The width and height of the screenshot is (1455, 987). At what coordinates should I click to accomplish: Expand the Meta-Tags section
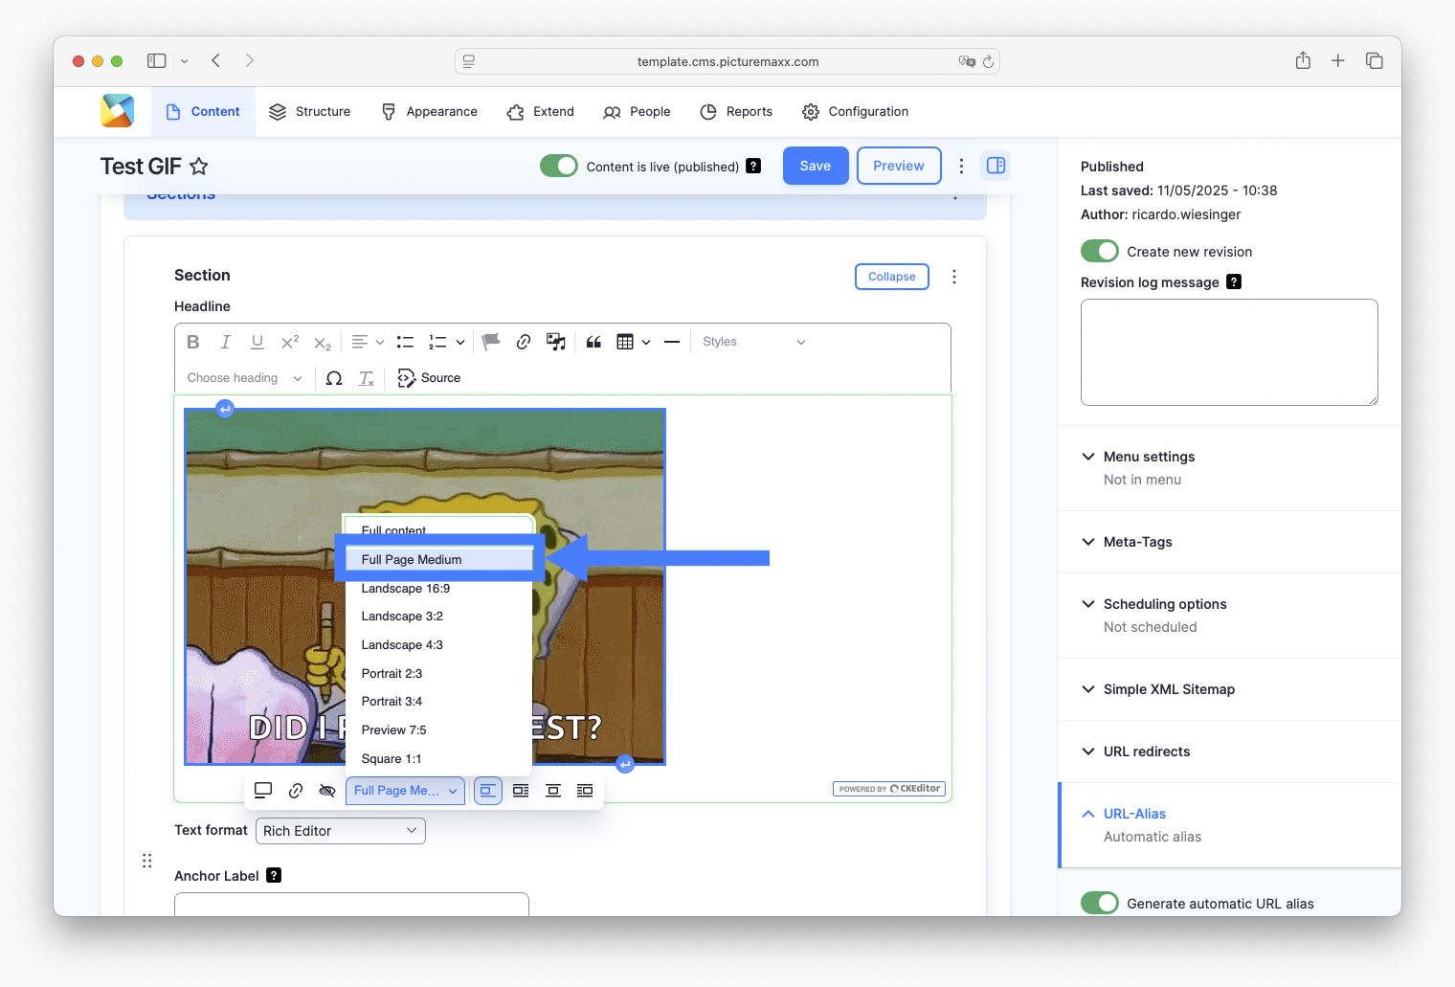pos(1138,542)
